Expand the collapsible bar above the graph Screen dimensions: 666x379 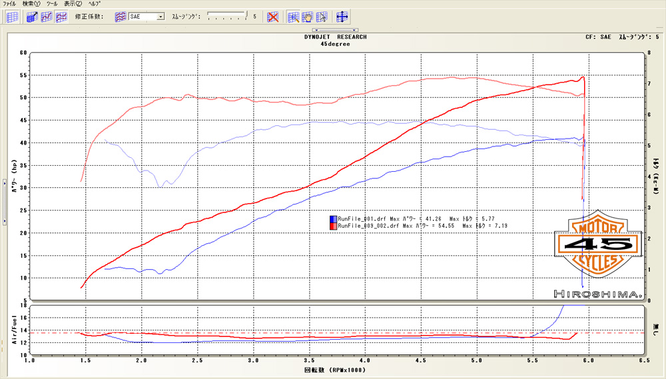tap(335, 30)
